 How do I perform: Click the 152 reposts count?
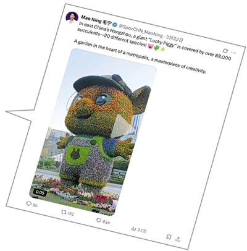70,214
